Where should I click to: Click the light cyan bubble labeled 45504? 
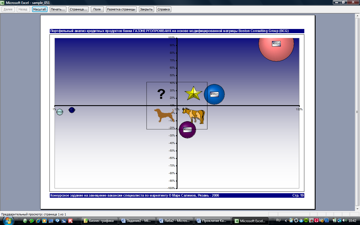[x=60, y=112]
